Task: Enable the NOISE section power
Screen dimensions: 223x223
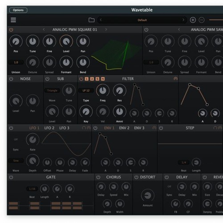Action: [x=11, y=79]
